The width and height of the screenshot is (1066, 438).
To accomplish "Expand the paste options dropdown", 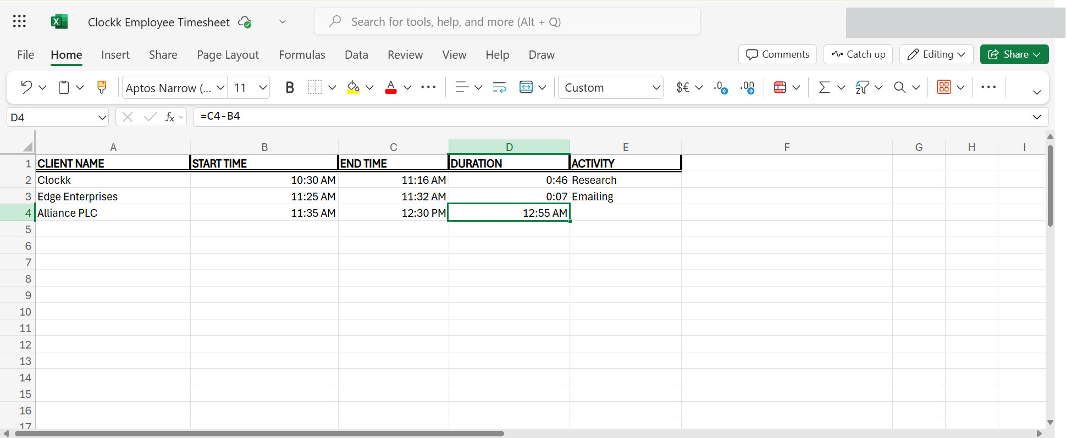I will [80, 87].
